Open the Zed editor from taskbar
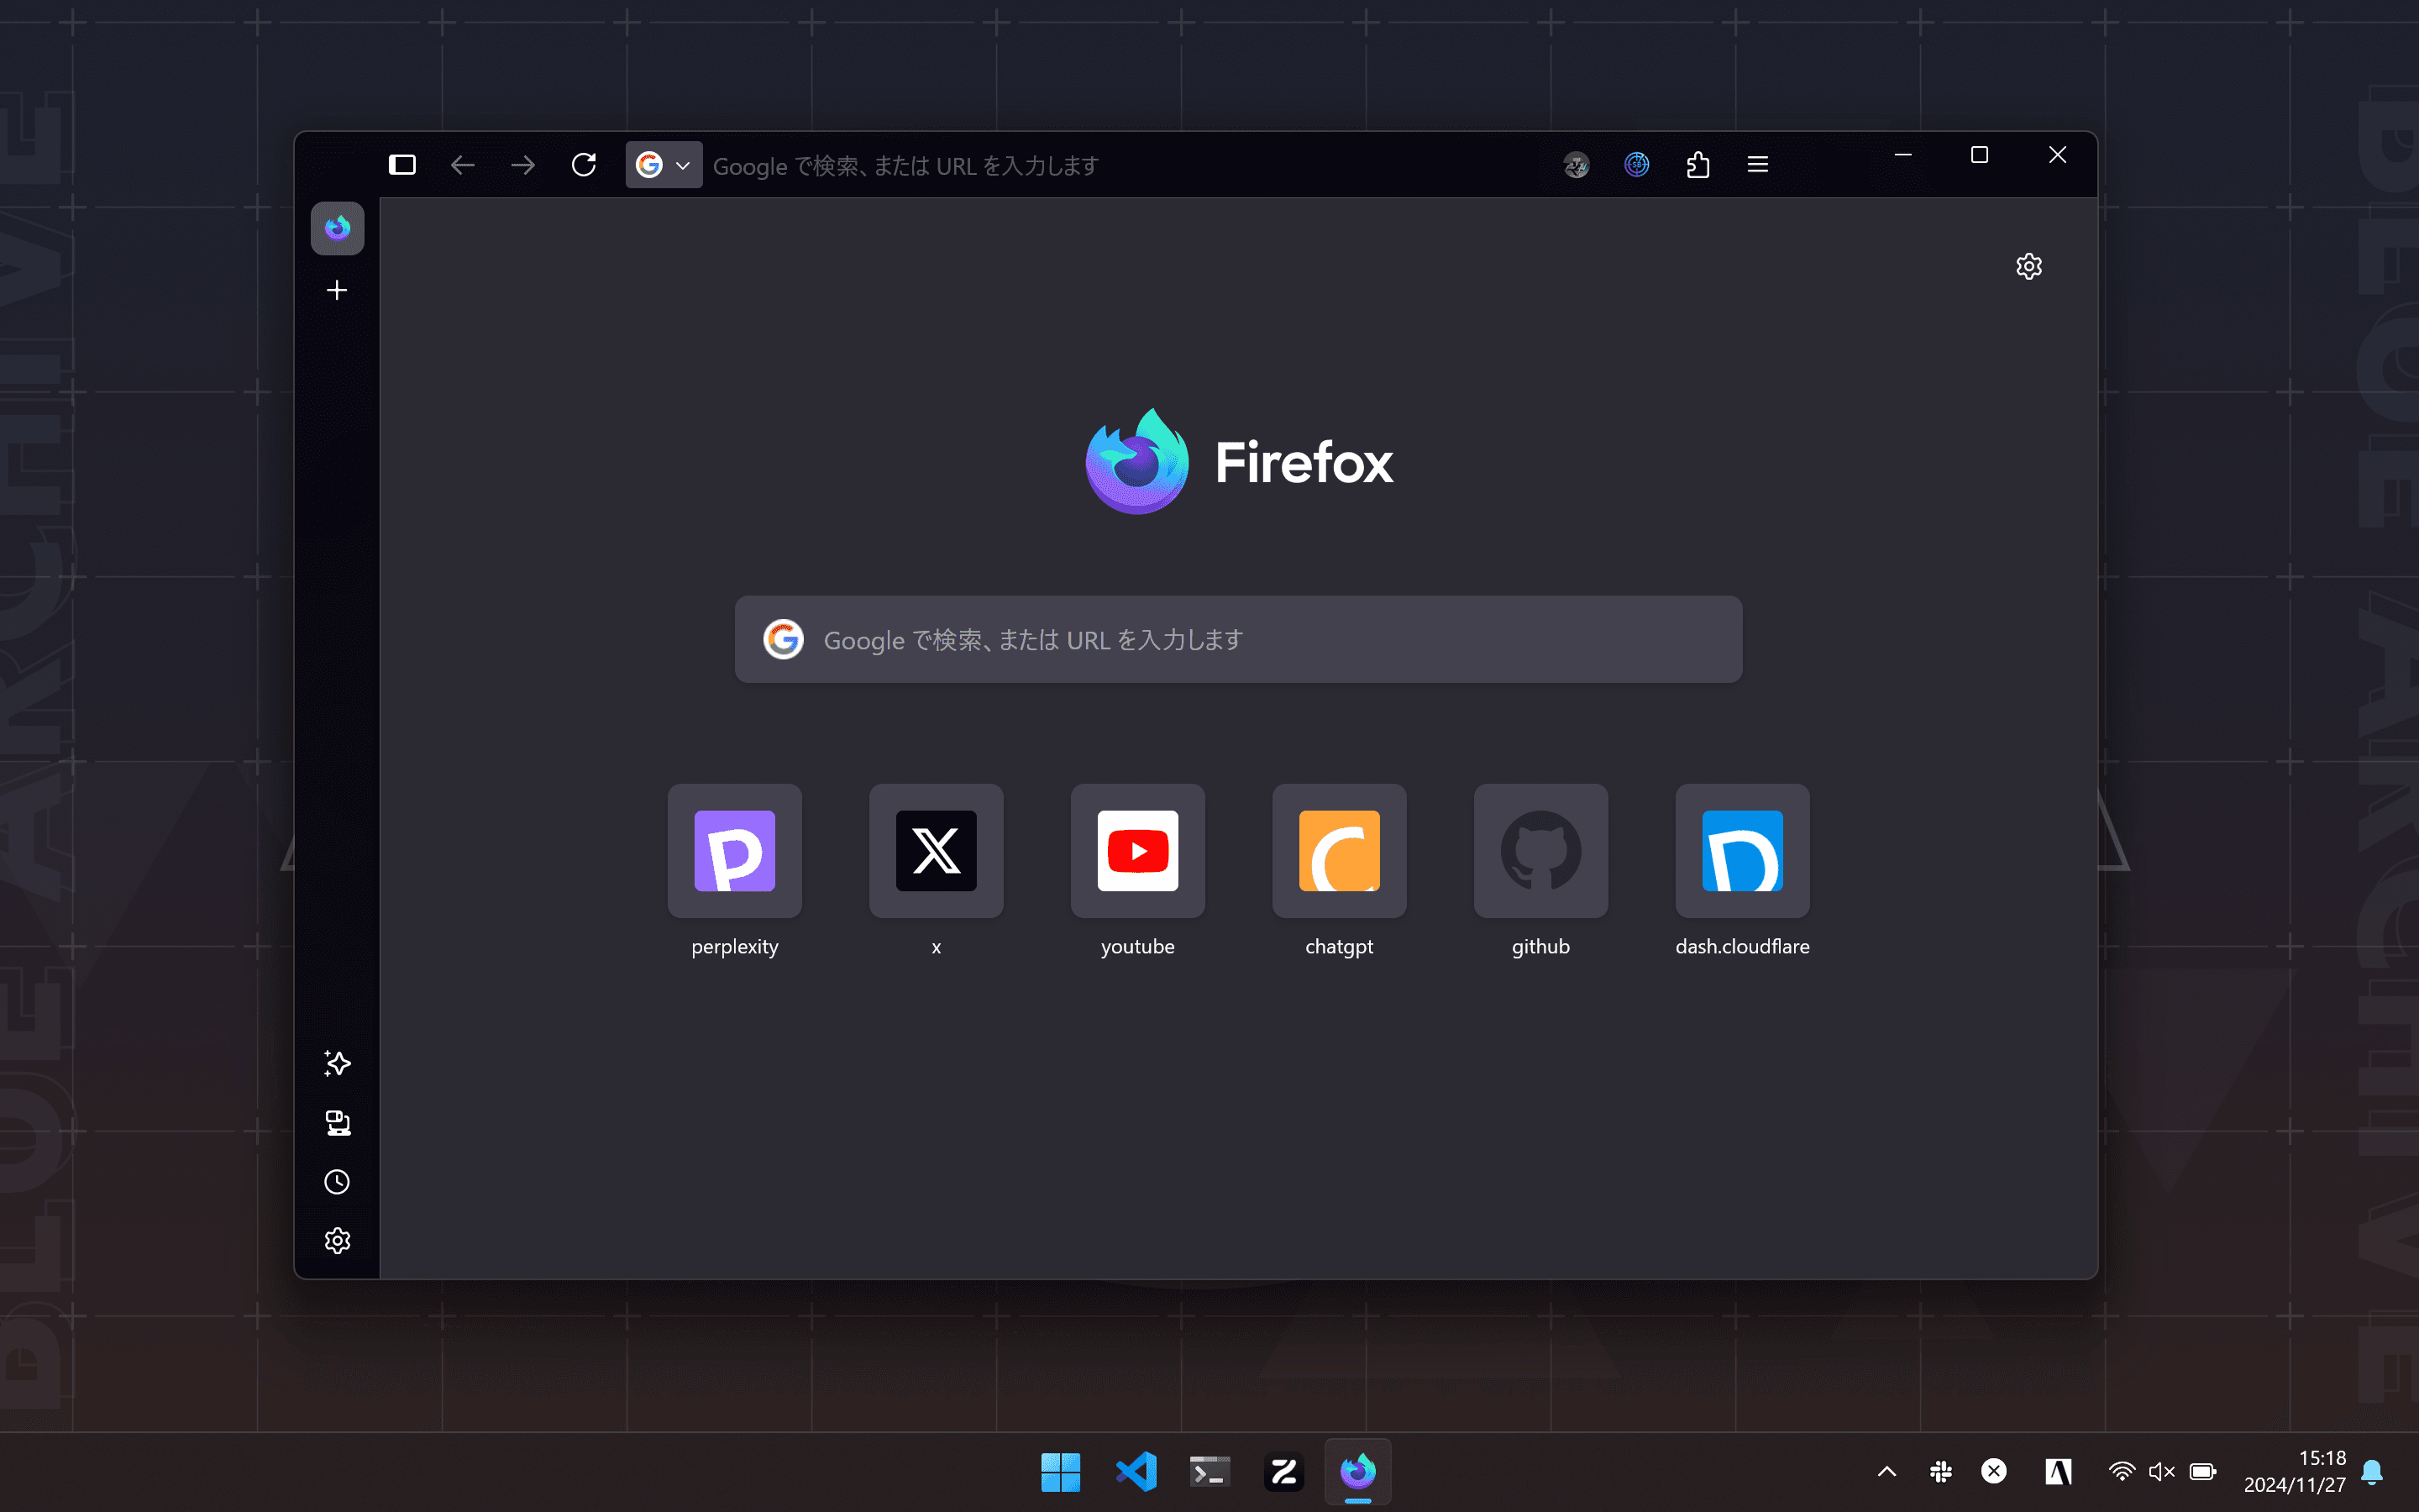Screen dimensions: 2419x1512 (x=1284, y=1472)
